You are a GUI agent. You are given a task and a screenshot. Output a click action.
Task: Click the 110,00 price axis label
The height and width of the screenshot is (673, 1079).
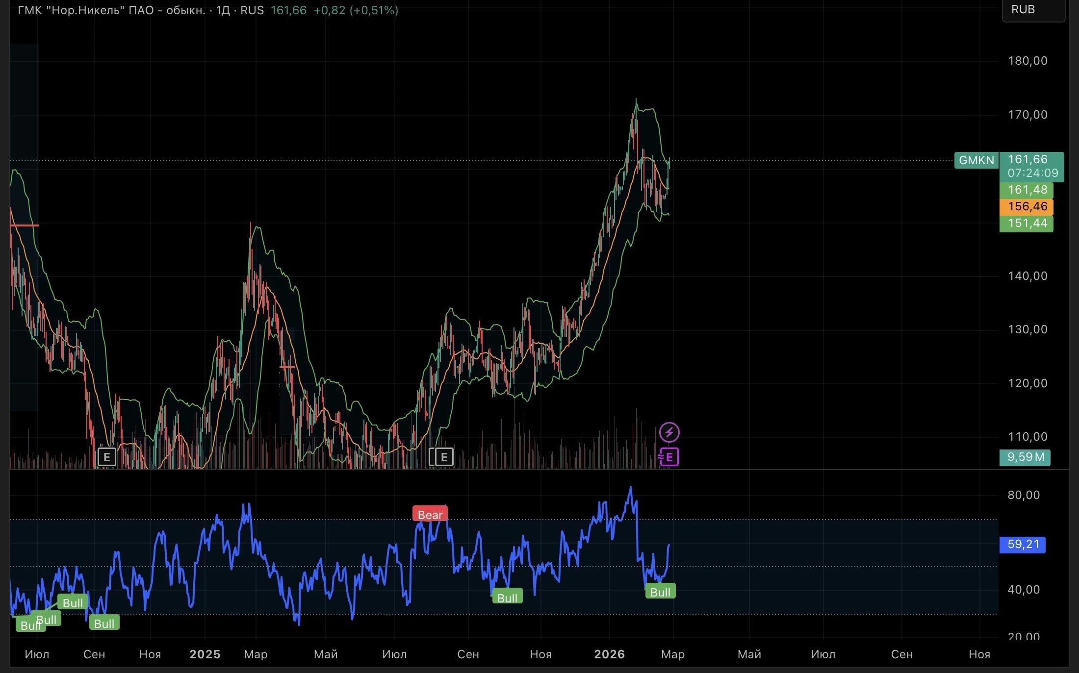point(1028,437)
